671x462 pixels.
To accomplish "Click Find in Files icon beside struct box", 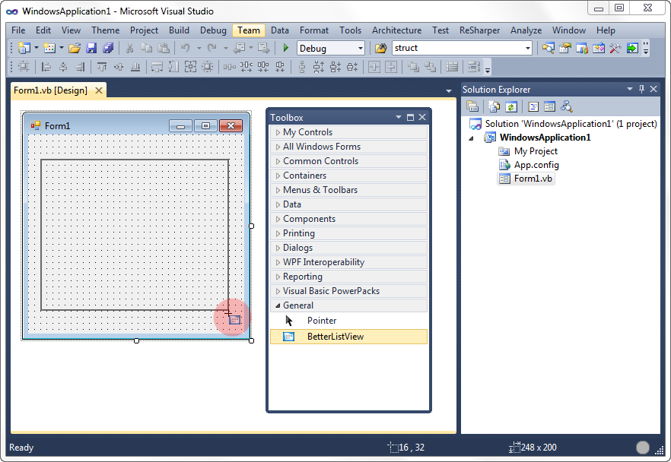I will pyautogui.click(x=381, y=48).
